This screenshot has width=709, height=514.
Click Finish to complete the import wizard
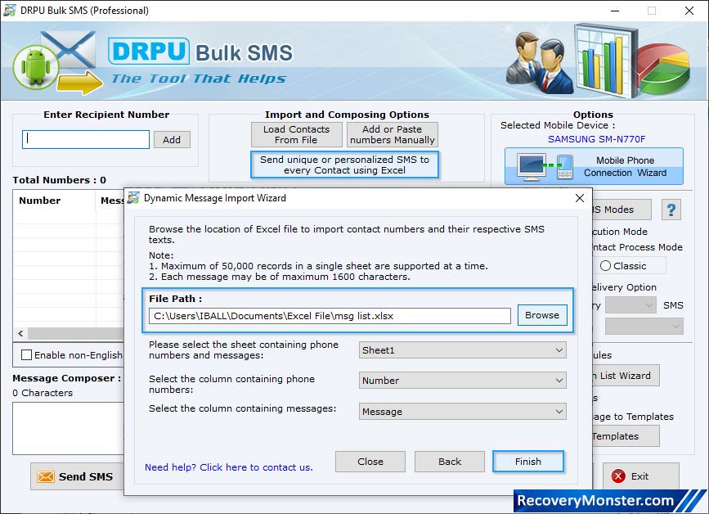(528, 461)
